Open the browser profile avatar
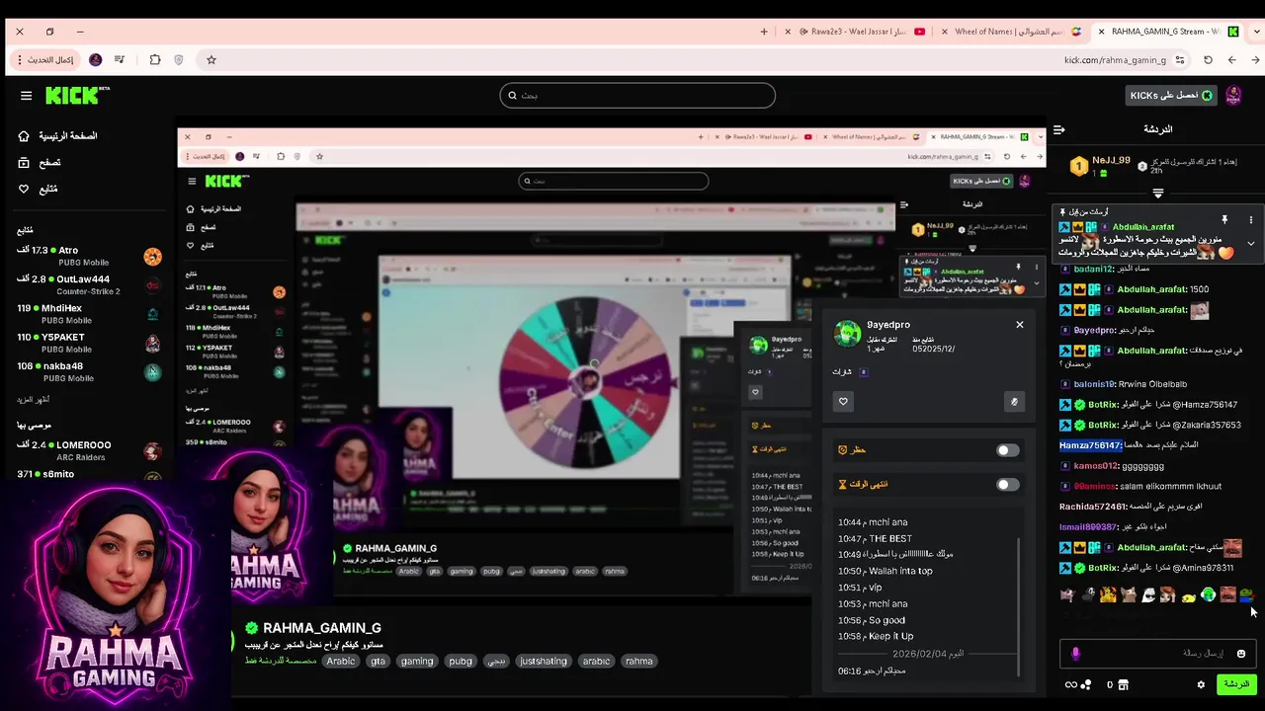Image resolution: width=1265 pixels, height=711 pixels. coord(95,60)
